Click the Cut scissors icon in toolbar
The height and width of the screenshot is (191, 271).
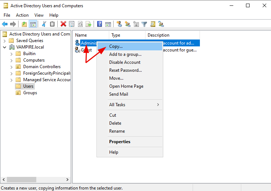coord(44,24)
